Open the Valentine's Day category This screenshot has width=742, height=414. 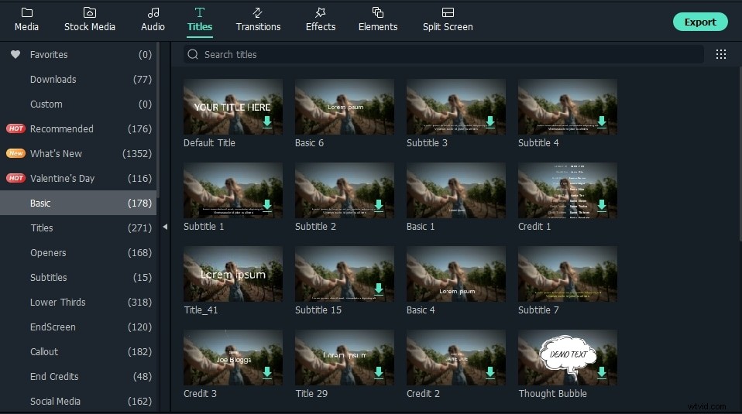[62, 178]
